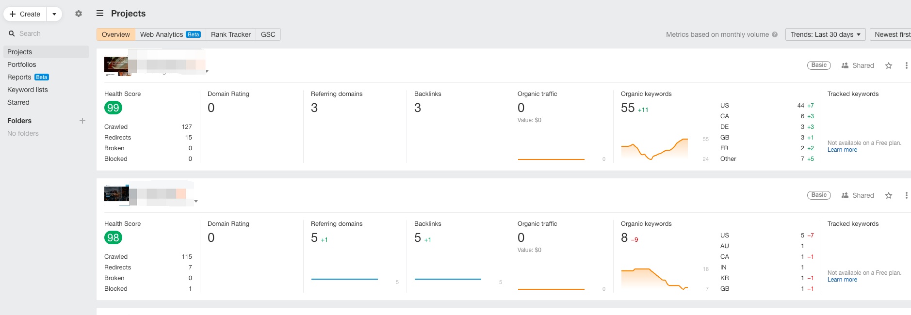Star the second project
911x315 pixels.
point(888,196)
